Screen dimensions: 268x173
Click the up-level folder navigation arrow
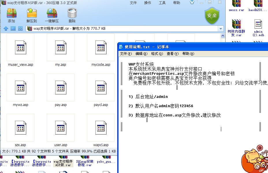(x=5, y=29)
